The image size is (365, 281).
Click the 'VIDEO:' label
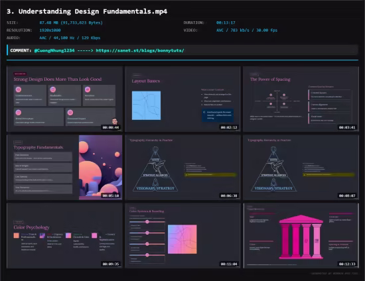pos(190,30)
